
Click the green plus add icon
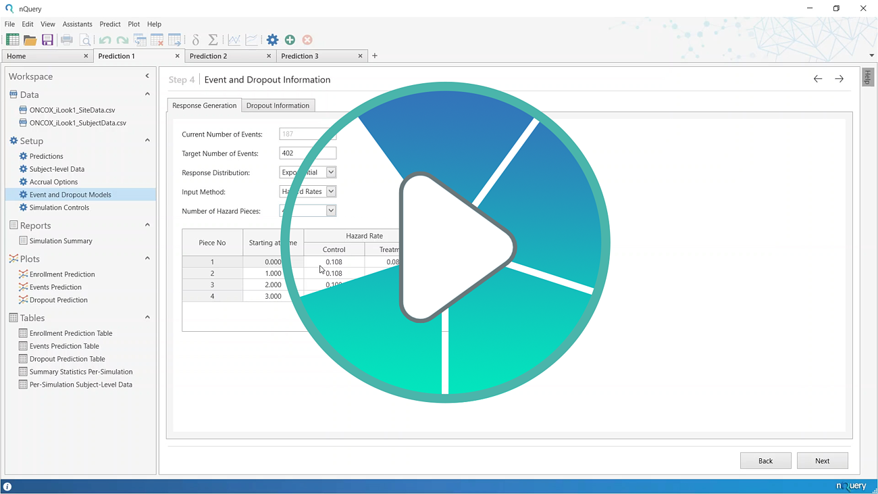[290, 40]
